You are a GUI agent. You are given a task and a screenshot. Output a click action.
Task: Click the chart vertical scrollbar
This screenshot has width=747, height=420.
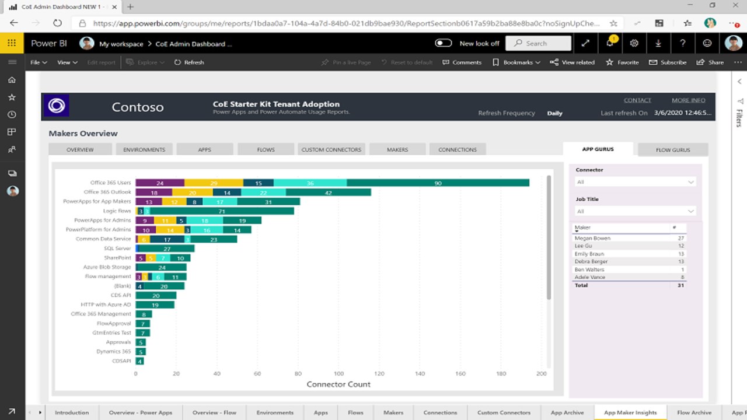549,237
